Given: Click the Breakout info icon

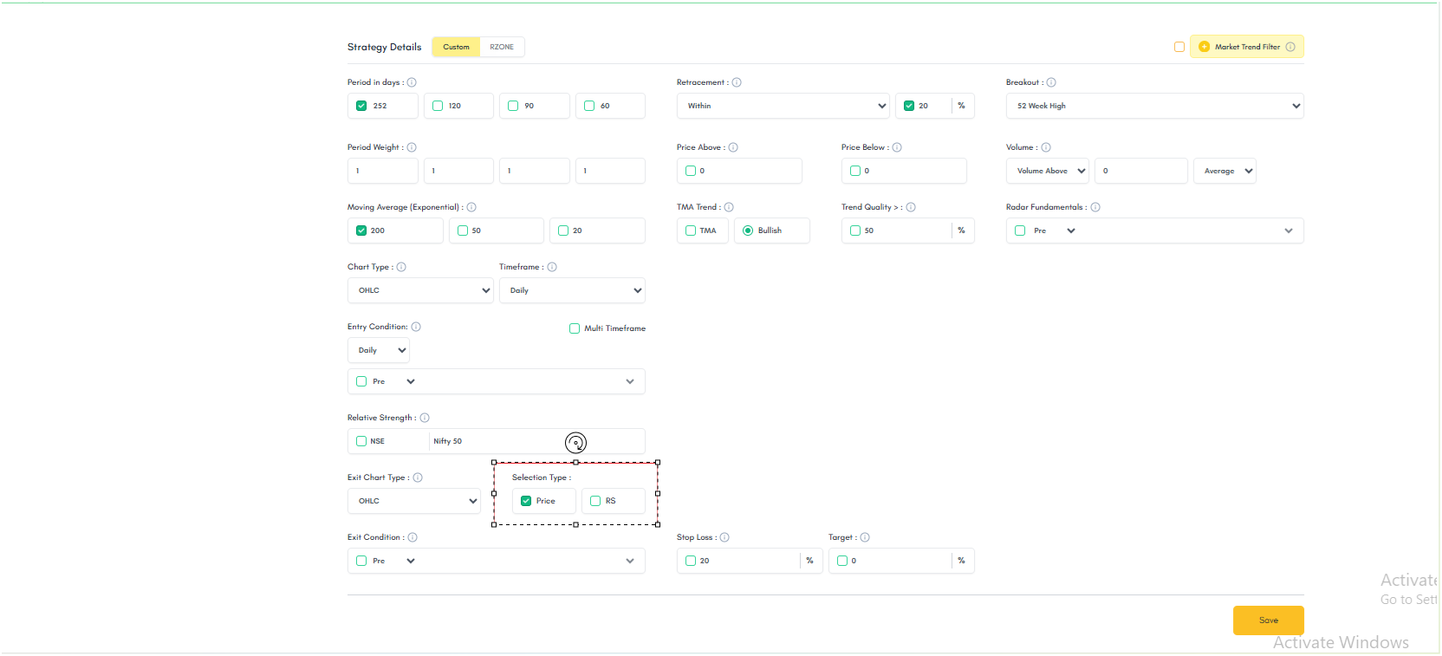Looking at the screenshot, I should click(1051, 82).
